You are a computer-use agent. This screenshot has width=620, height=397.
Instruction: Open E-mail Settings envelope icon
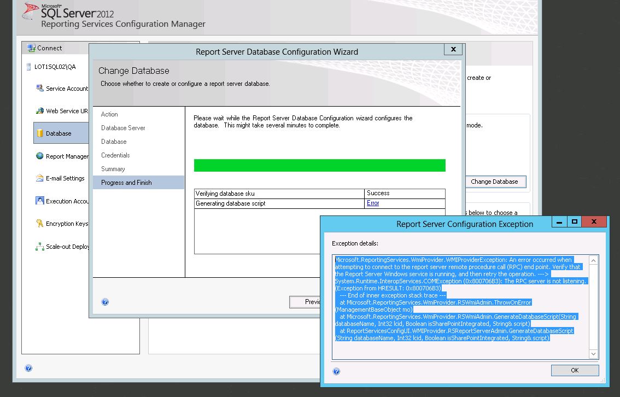pos(40,178)
